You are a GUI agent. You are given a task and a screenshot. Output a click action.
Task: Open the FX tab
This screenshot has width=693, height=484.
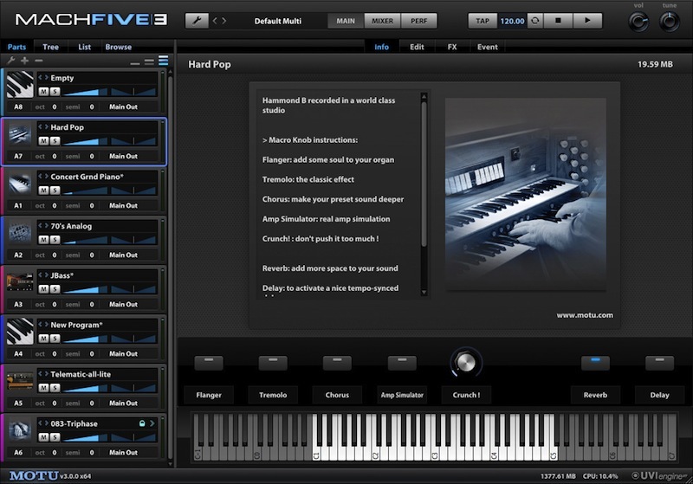click(452, 47)
